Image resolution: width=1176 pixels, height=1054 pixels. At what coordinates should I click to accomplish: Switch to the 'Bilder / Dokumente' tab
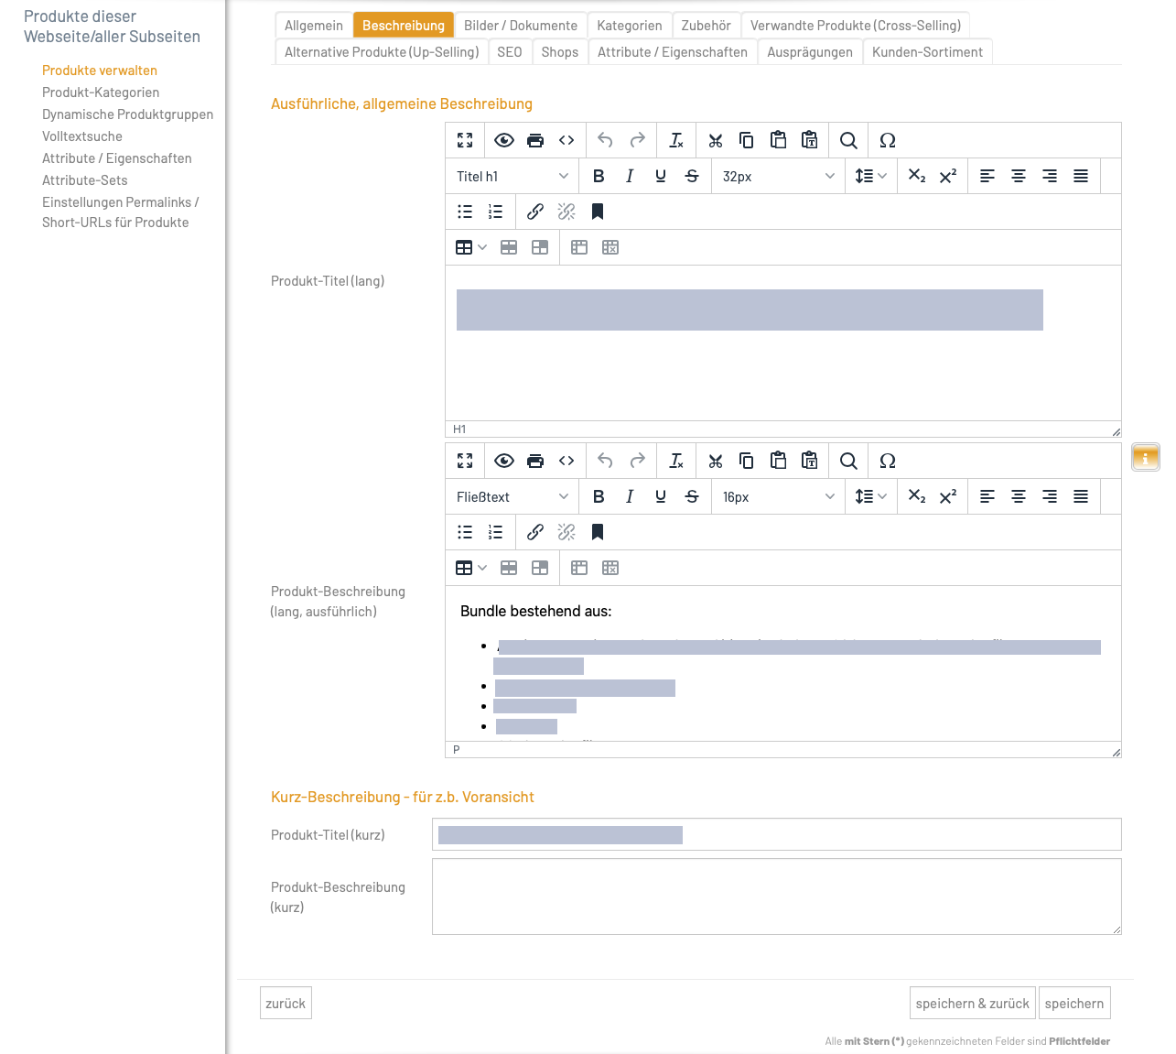(x=520, y=26)
